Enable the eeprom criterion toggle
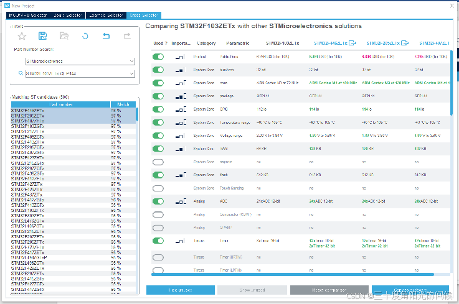This screenshot has height=304, width=459. pyautogui.click(x=158, y=162)
